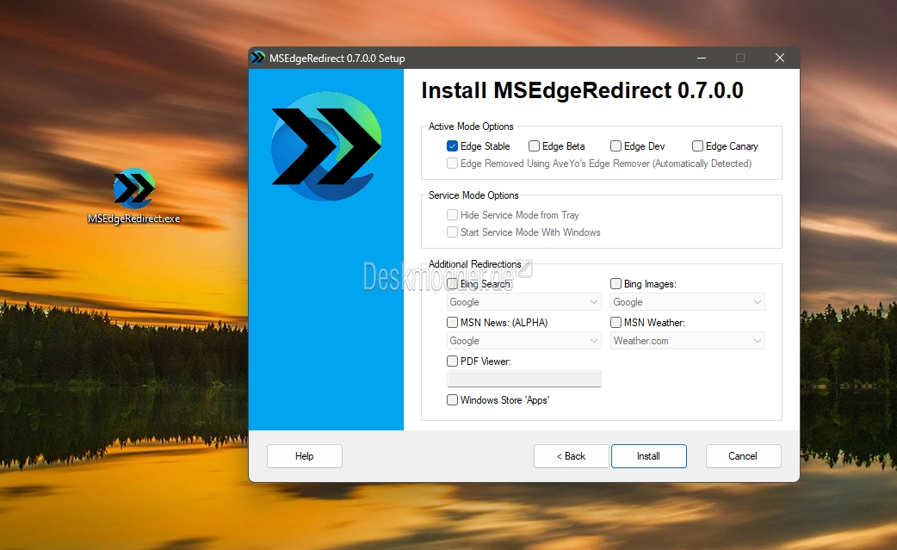Select the MSEdgeRedirect.exe desktop icon
This screenshot has width=897, height=550.
click(x=134, y=195)
